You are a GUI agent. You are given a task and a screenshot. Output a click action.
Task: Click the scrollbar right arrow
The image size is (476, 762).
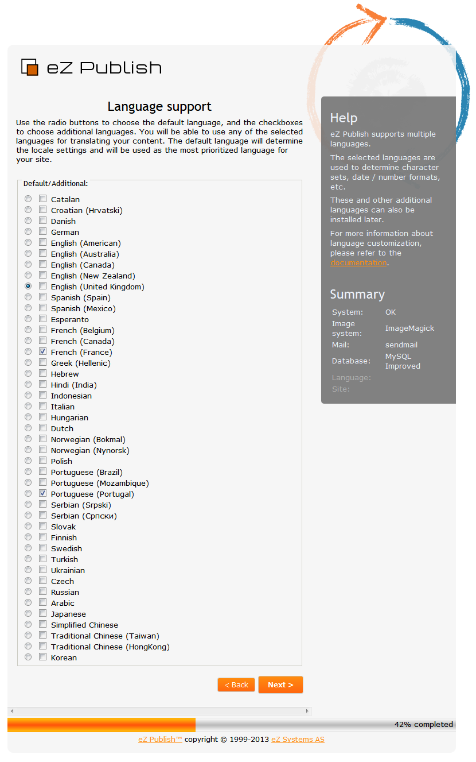307,711
